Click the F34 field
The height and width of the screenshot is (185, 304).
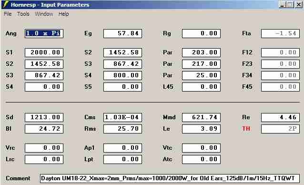pos(280,75)
